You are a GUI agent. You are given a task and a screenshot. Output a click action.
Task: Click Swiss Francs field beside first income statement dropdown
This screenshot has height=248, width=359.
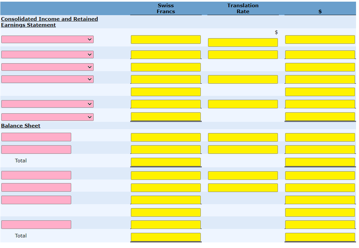(x=166, y=40)
